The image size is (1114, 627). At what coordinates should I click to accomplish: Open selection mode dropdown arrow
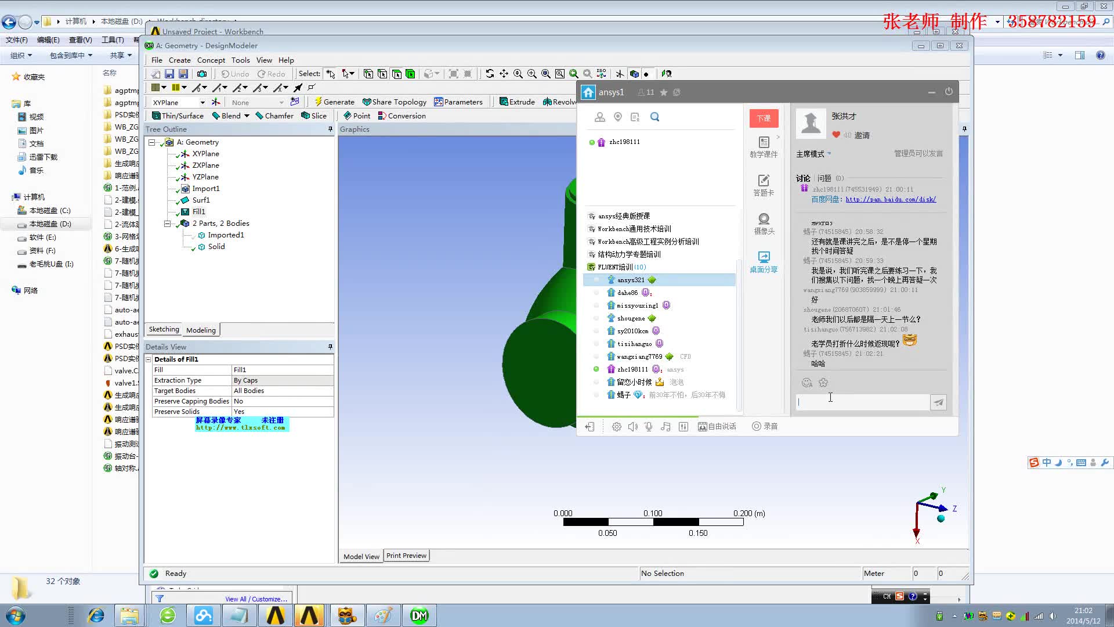[x=352, y=74]
